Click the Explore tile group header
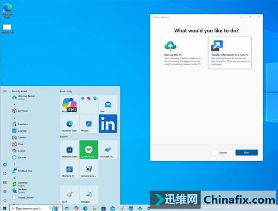This screenshot has width=278, height=211. tap(64, 137)
